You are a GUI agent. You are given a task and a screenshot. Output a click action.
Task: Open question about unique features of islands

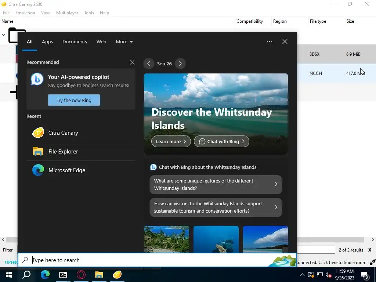(216, 184)
